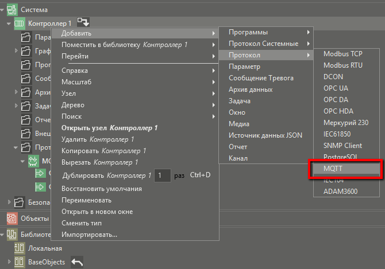Click Удалить Контроллер 1 menu item
The width and height of the screenshot is (385, 269).
point(98,139)
